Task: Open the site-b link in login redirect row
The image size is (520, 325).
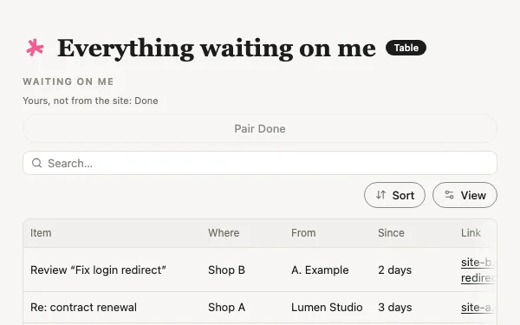Action: click(478, 270)
